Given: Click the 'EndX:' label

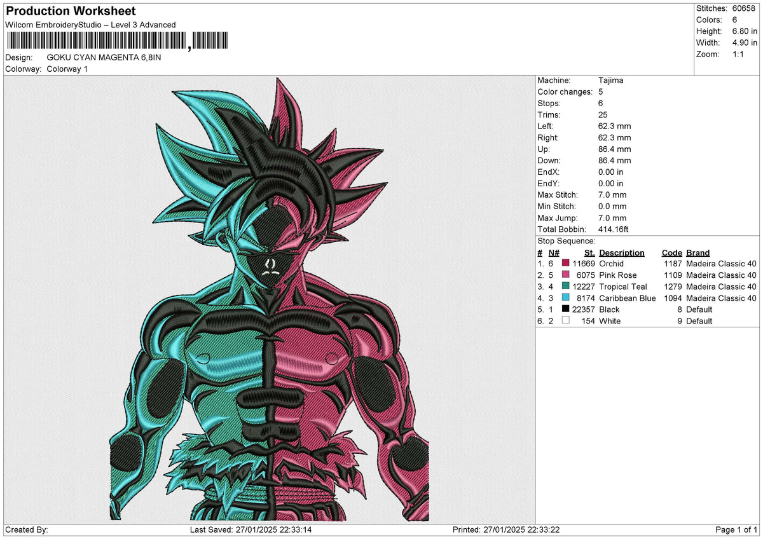Looking at the screenshot, I should click(549, 172).
